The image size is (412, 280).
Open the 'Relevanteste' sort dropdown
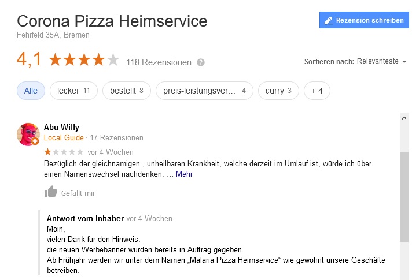click(382, 62)
